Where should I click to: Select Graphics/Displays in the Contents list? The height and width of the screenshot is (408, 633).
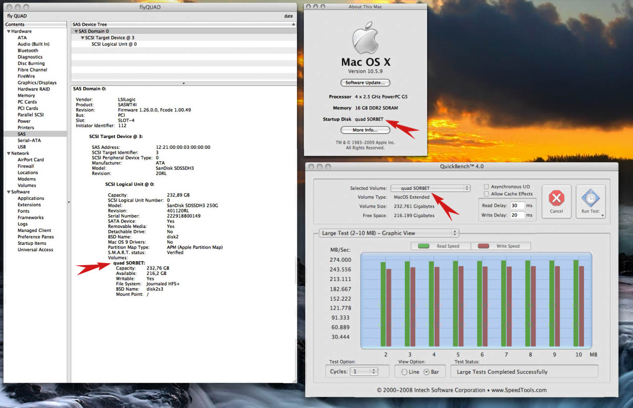(37, 83)
